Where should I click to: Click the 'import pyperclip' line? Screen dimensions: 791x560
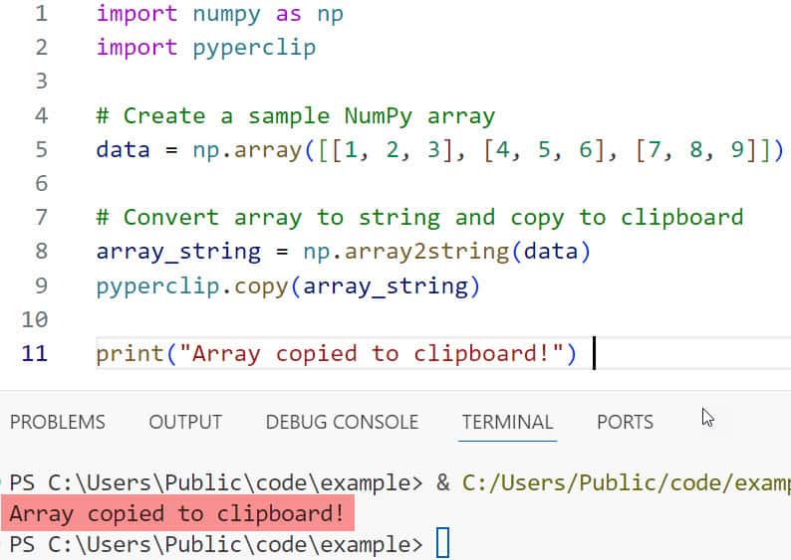coord(206,49)
